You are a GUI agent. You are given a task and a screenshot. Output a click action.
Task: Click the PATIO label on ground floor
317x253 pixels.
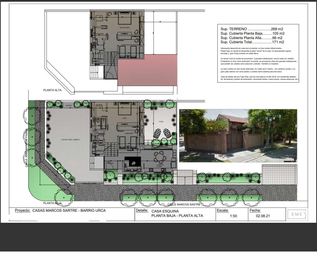pos(161,122)
